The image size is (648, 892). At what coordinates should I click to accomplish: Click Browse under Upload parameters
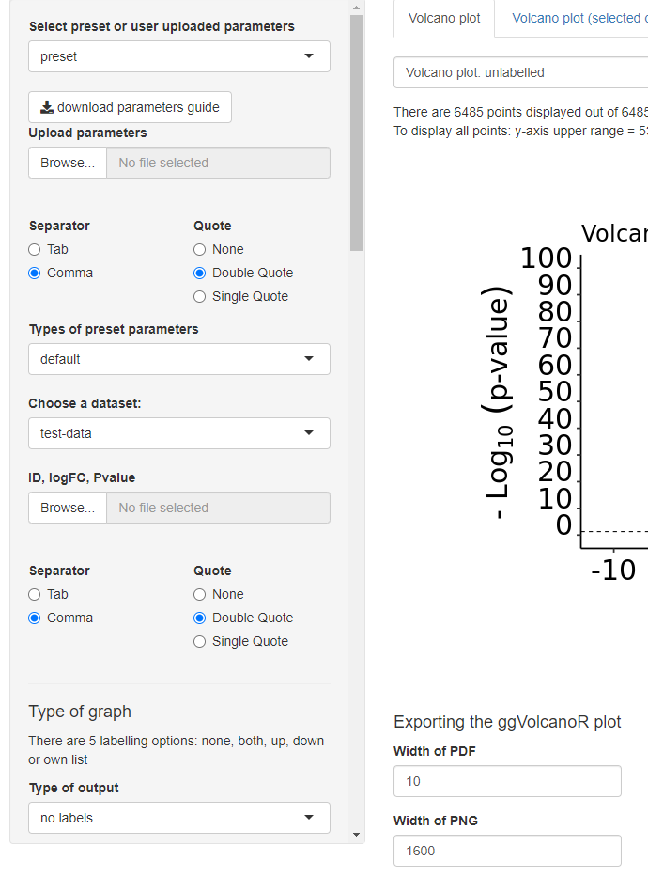(x=68, y=163)
